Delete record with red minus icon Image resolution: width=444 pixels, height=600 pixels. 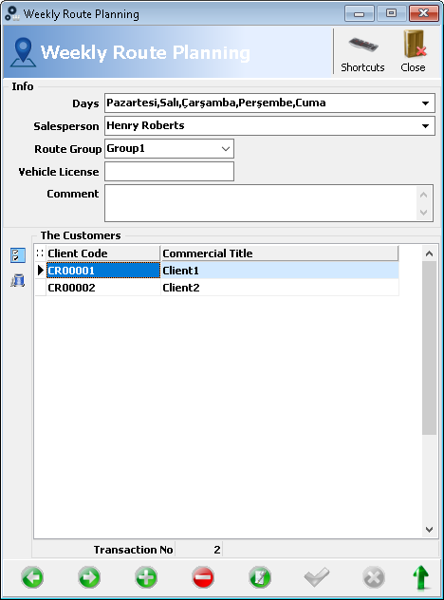[203, 577]
